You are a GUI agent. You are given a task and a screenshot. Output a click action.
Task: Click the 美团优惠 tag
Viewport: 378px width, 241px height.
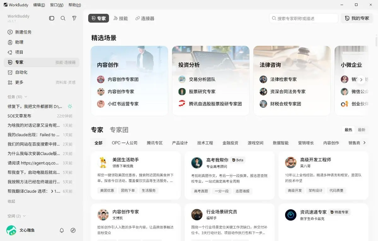(x=107, y=190)
